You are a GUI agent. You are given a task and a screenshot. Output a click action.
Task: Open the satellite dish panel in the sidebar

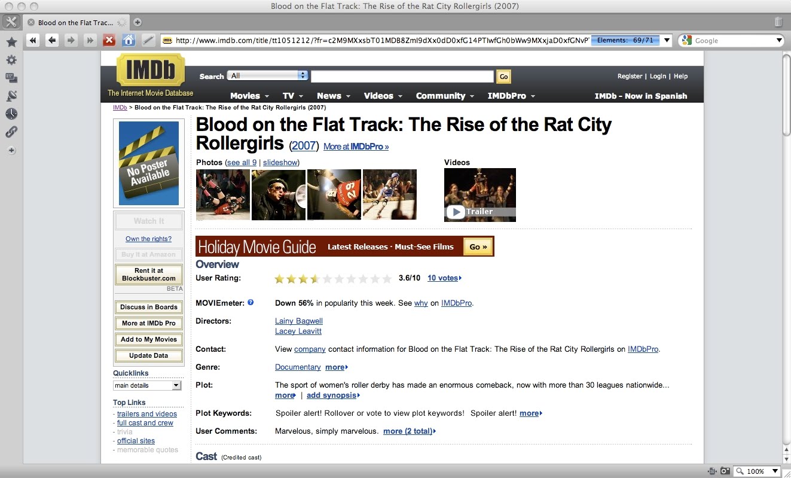pos(11,96)
